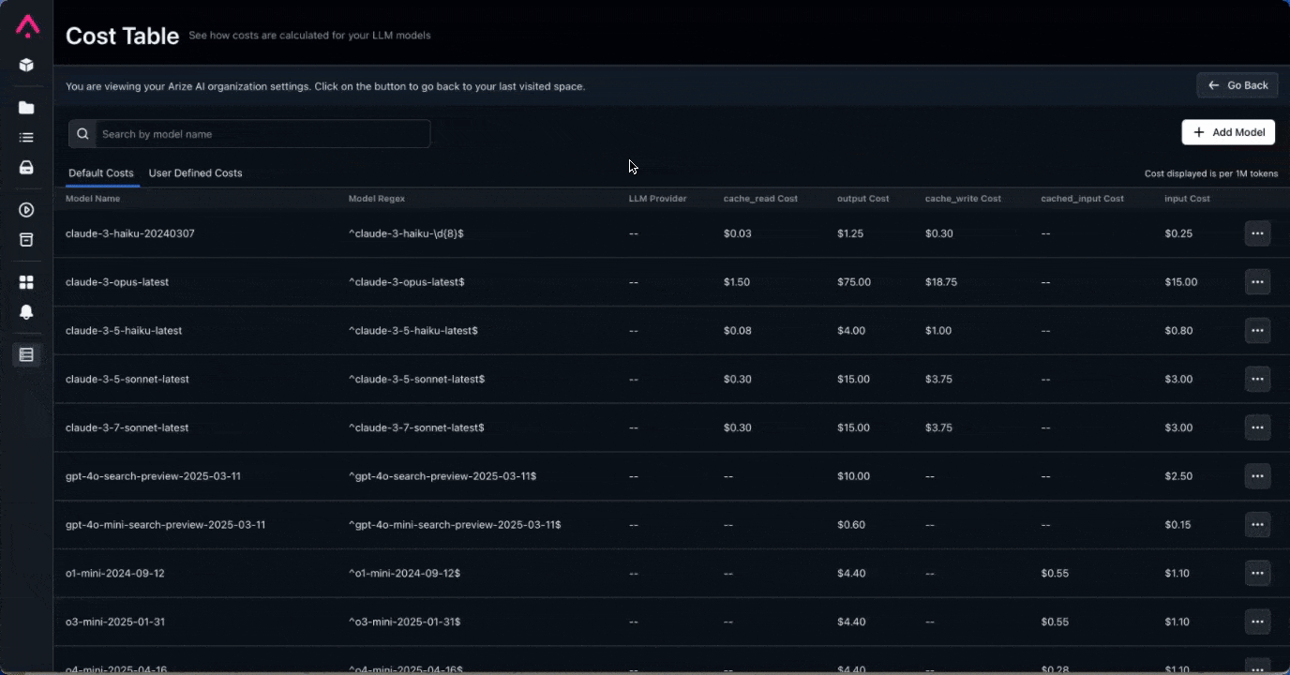Image resolution: width=1290 pixels, height=675 pixels.
Task: Select the claude-3-7-sonnet-latest model name
Action: [127, 427]
